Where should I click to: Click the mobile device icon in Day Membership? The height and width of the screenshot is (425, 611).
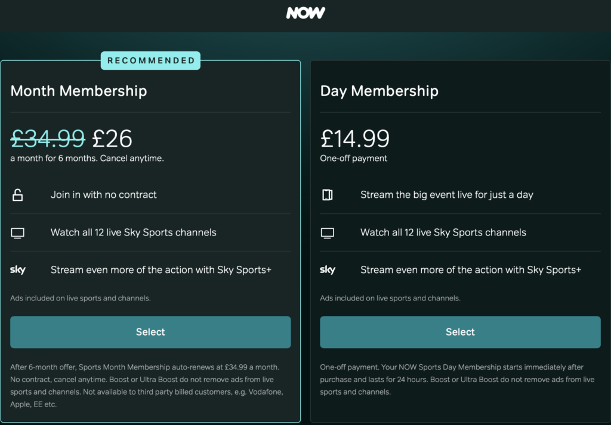[328, 194]
